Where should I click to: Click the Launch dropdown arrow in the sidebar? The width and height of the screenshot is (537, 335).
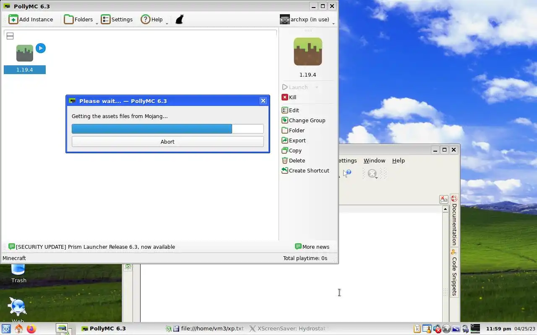pos(317,87)
